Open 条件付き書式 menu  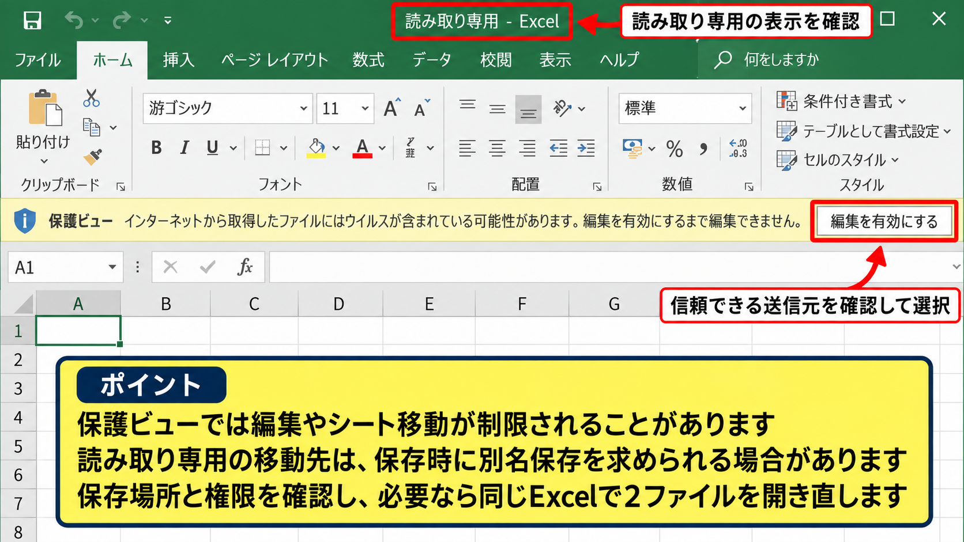[x=841, y=101]
